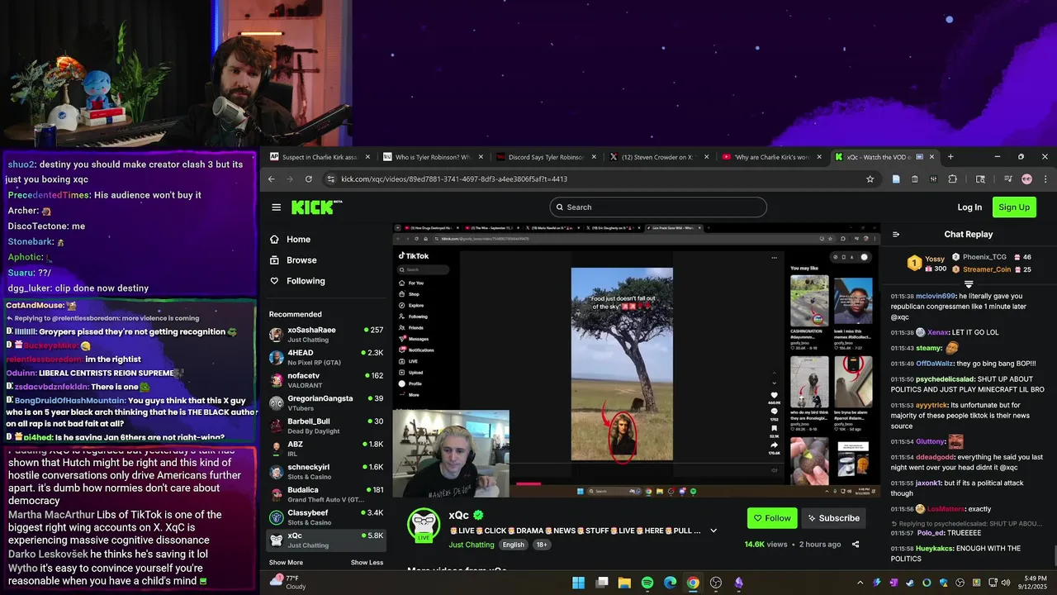Follow the xQc channel
This screenshot has height=595, width=1057.
pos(772,518)
